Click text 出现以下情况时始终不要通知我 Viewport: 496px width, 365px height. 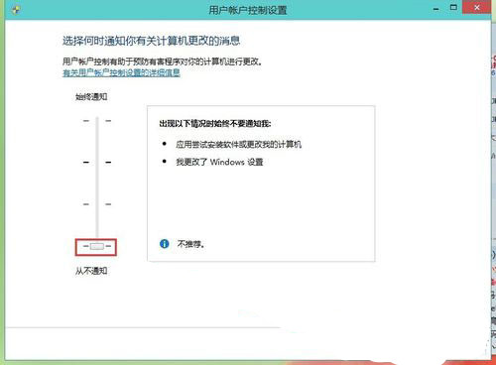[x=215, y=124]
